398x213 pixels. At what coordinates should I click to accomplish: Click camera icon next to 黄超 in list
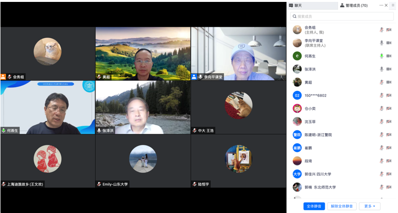coord(389,82)
